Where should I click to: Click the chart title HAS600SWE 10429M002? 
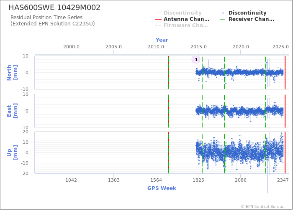pos(54,7)
